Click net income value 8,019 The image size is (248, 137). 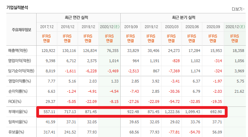pos(50,71)
